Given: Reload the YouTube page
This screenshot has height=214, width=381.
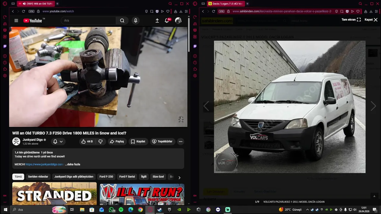Looking at the screenshot, I should click(x=23, y=11).
